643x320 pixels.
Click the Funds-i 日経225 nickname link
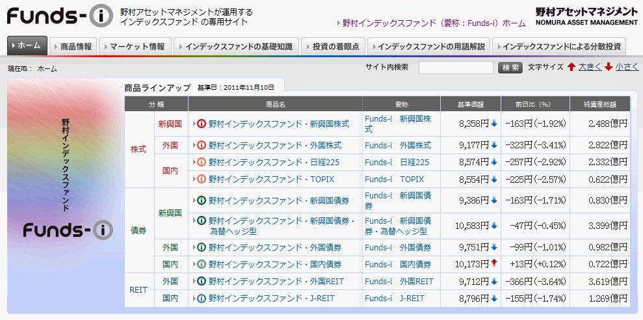click(397, 163)
